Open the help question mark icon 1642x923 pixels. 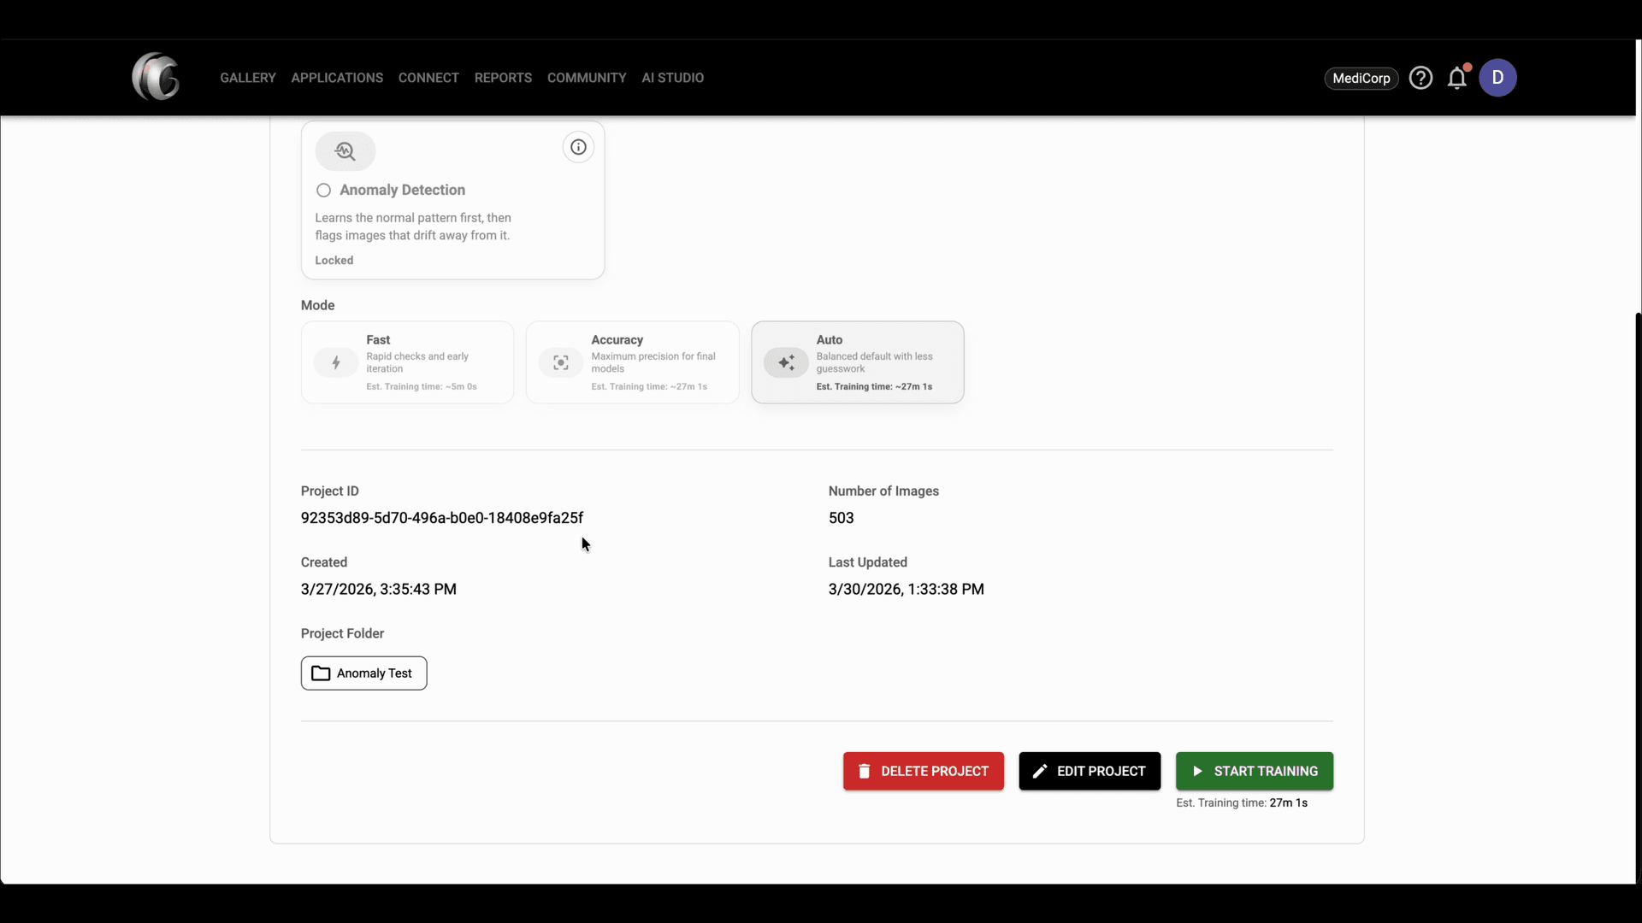point(1421,78)
